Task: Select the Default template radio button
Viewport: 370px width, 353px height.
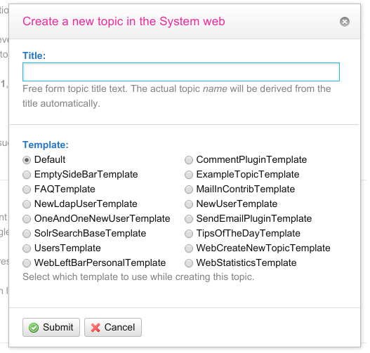Action: coord(27,160)
